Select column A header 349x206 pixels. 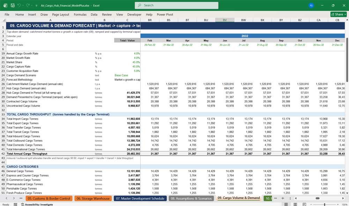[50, 20]
